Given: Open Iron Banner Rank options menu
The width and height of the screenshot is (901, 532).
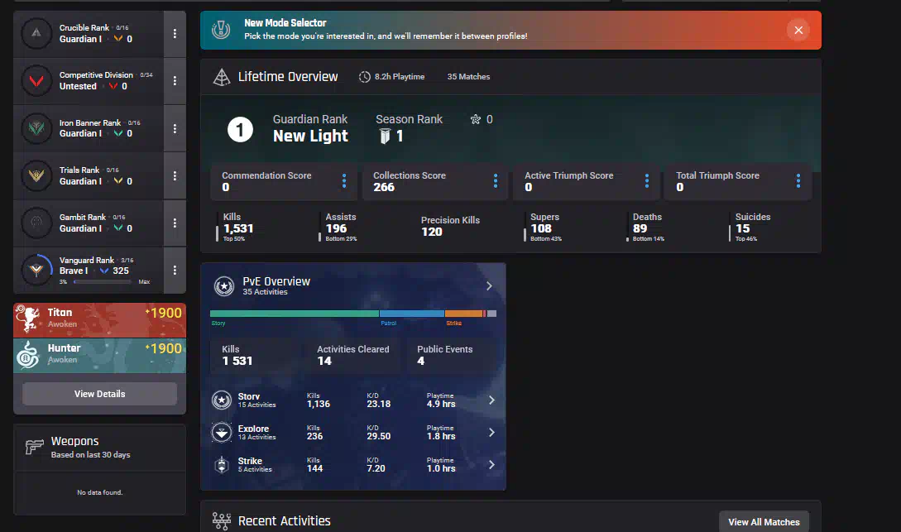Looking at the screenshot, I should click(175, 129).
